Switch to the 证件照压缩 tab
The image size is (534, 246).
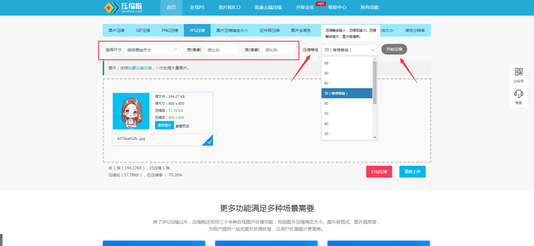pyautogui.click(x=270, y=30)
